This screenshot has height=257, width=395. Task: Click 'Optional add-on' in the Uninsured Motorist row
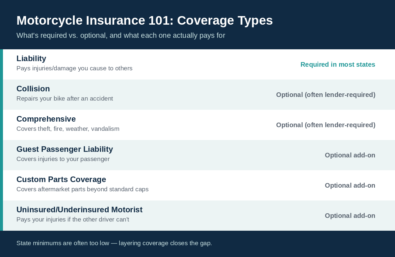(350, 216)
